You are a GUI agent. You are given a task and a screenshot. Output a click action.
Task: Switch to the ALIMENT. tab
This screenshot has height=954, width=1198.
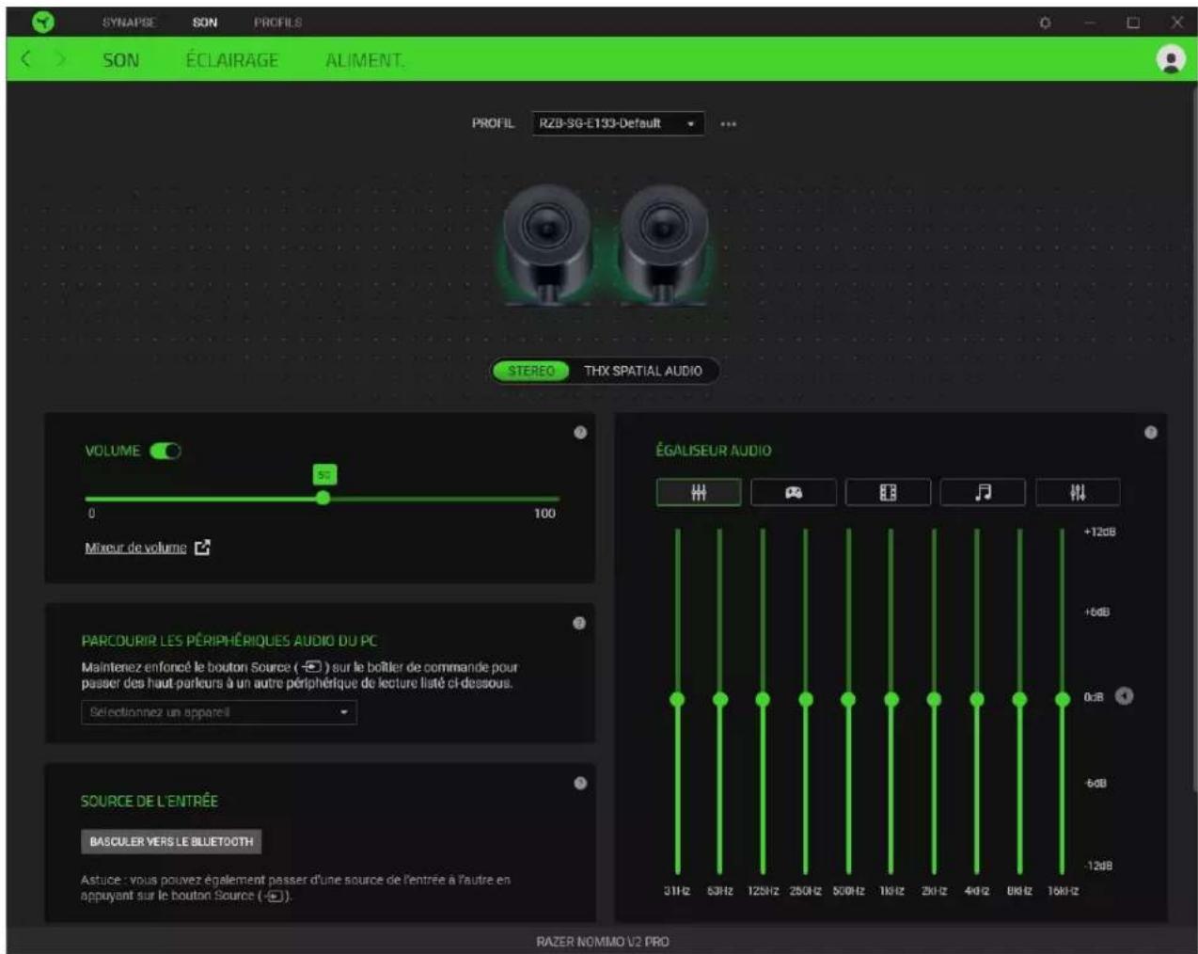coord(365,60)
